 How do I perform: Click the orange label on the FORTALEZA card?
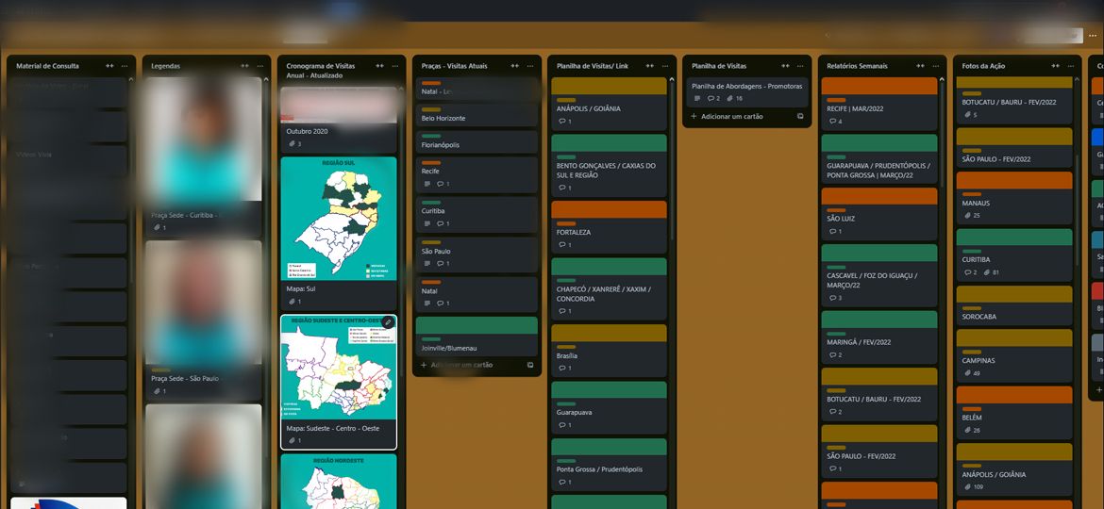(566, 222)
